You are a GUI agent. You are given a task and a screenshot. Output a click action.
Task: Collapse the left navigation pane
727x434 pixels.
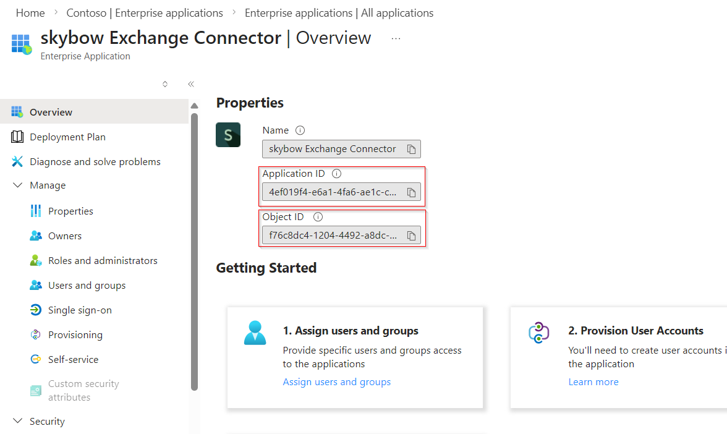tap(190, 83)
